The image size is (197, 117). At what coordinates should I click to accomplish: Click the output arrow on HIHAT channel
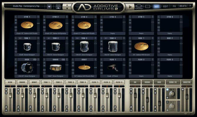click(30, 110)
